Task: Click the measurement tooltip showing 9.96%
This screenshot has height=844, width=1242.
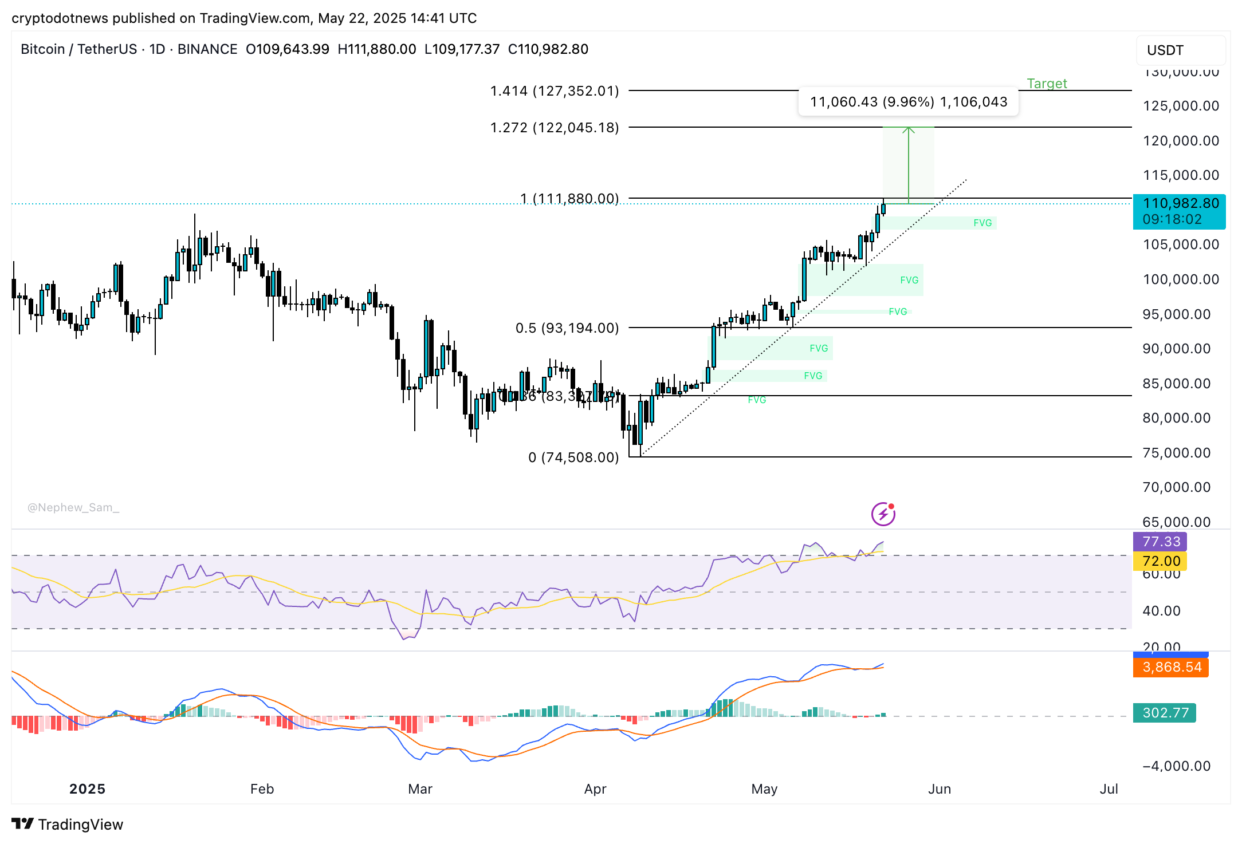Action: pos(907,102)
